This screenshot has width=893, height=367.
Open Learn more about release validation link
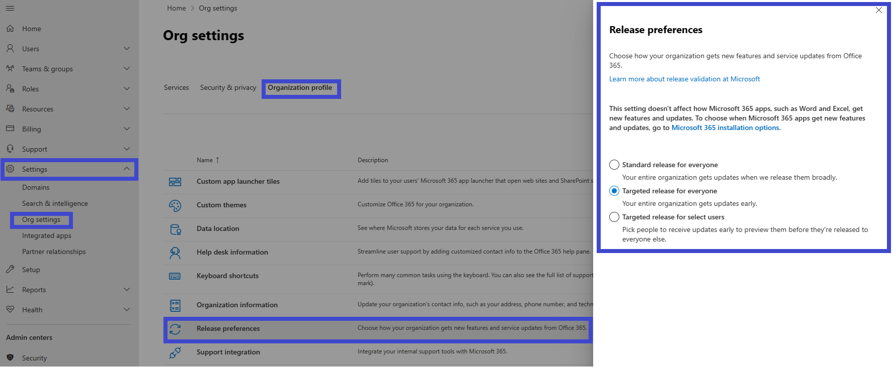[684, 79]
